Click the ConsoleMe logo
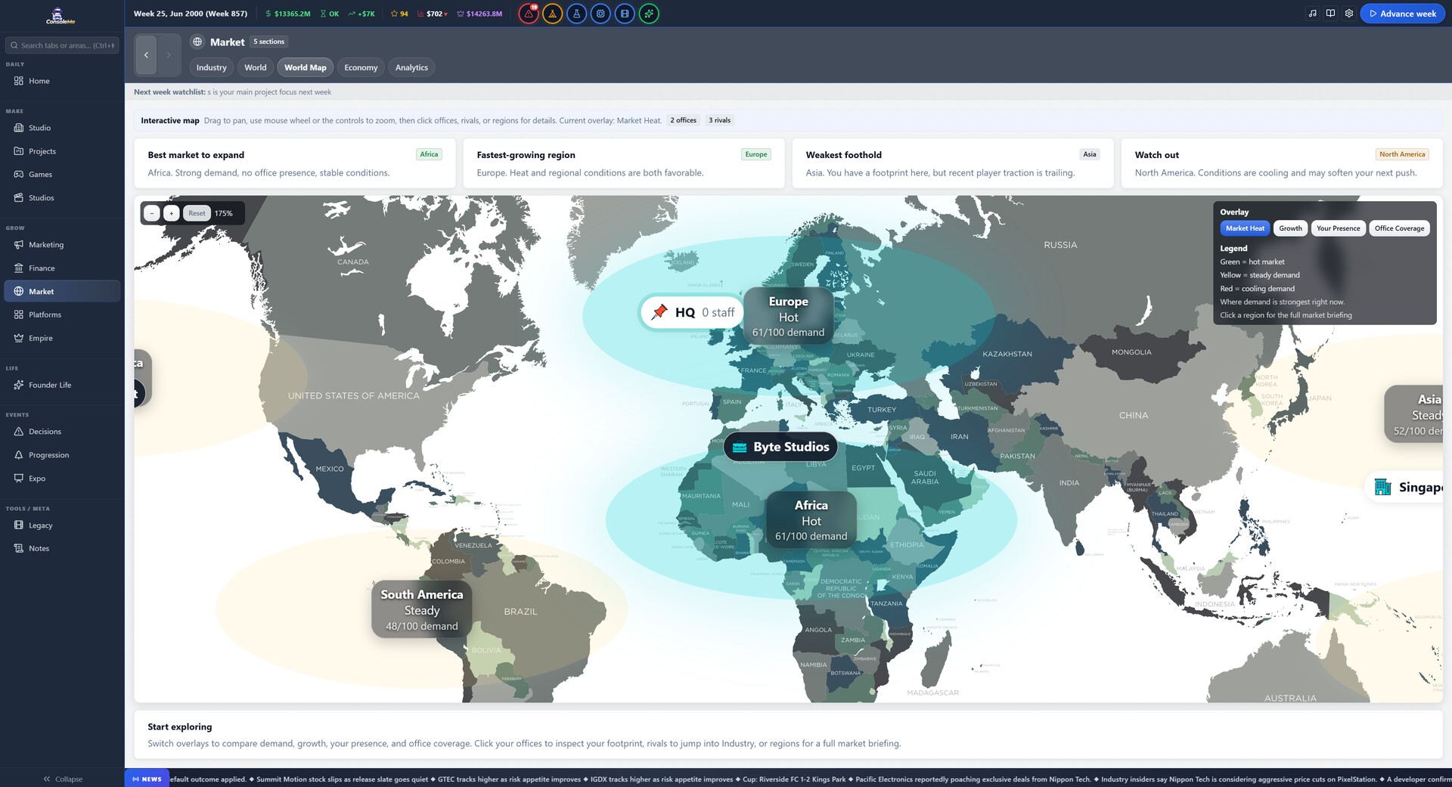 point(60,15)
